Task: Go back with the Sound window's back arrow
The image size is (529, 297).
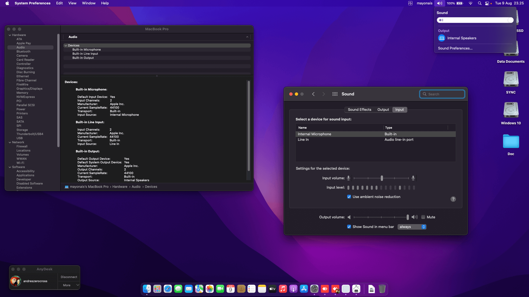Action: tap(313, 94)
